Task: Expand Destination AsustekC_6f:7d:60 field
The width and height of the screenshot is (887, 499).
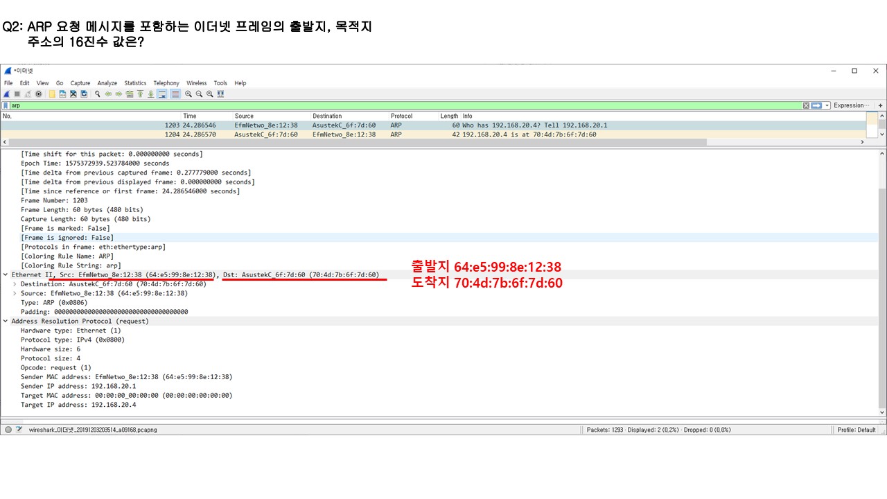Action: tap(15, 284)
